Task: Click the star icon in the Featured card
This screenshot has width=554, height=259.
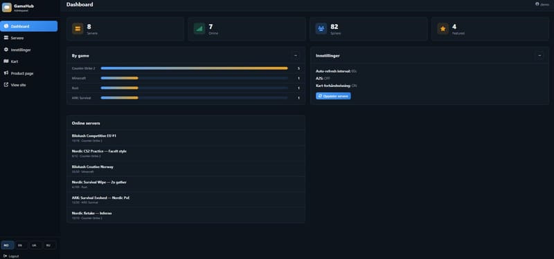Action: tap(443, 29)
